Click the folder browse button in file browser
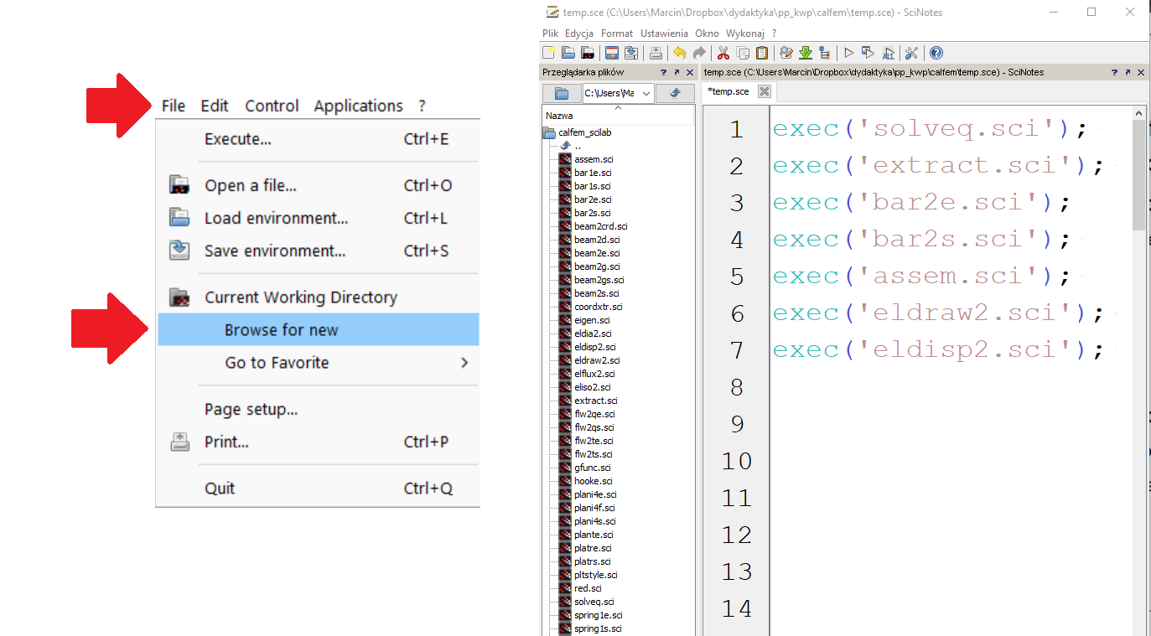Viewport: 1151px width, 636px height. [561, 93]
